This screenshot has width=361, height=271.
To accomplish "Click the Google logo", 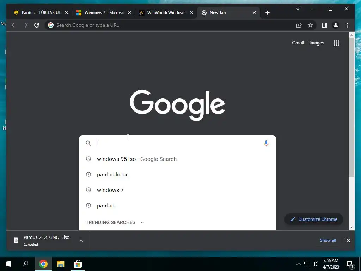I will pyautogui.click(x=177, y=105).
